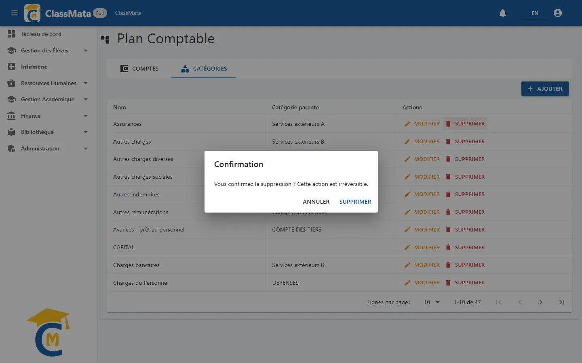
Task: Expand the Finance sidebar section
Action: point(85,116)
